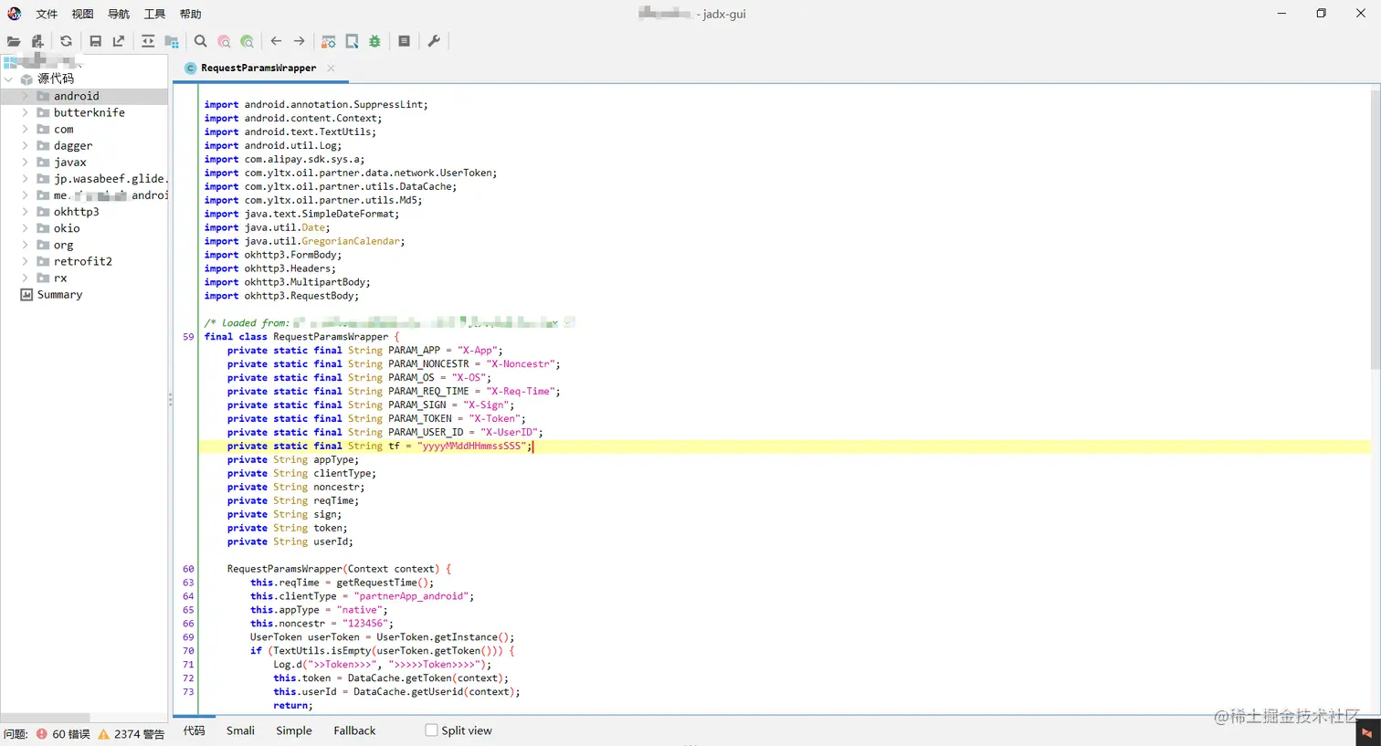The image size is (1381, 746).
Task: Click the open file folder icon
Action: coord(14,41)
